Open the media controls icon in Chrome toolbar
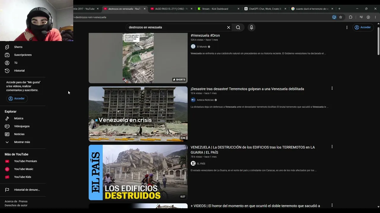This screenshot has width=380, height=213. (x=361, y=17)
